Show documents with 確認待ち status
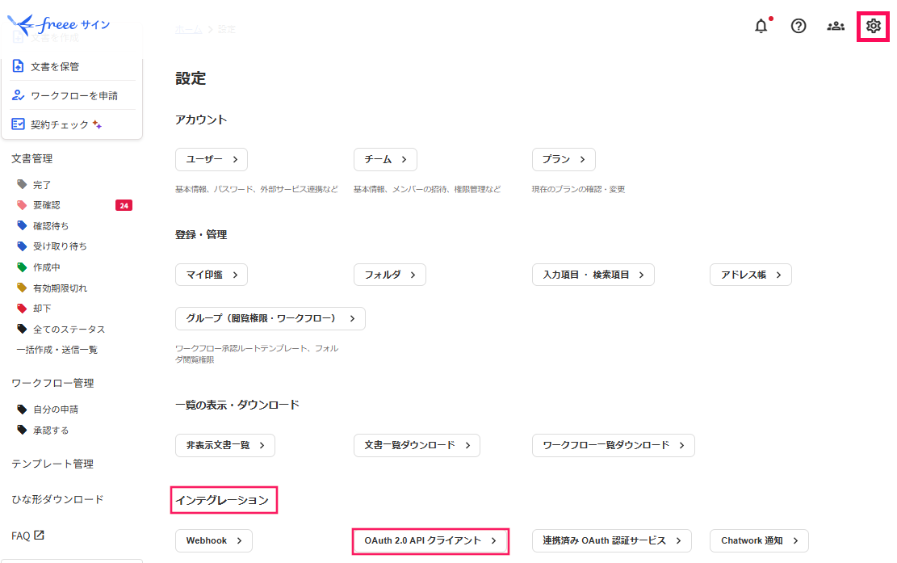The width and height of the screenshot is (897, 563). [51, 226]
